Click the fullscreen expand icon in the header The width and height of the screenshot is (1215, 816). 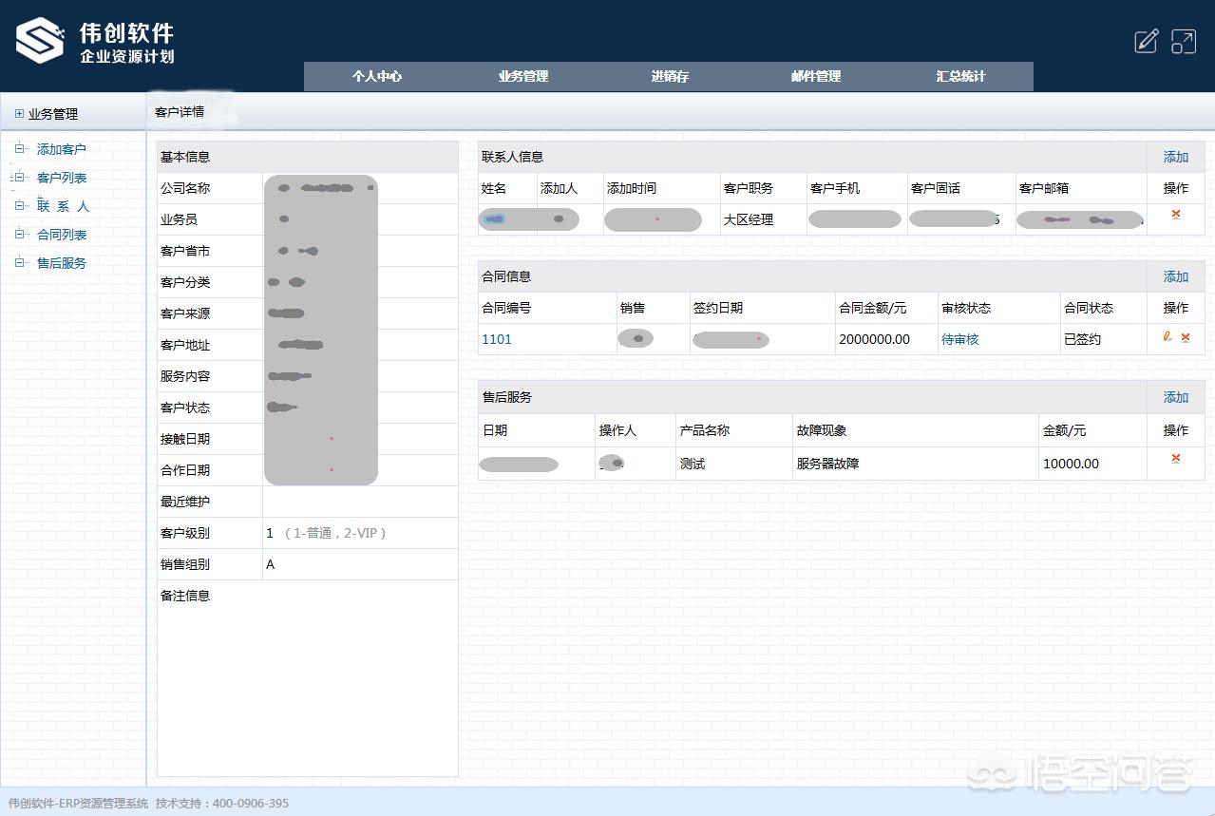1184,41
